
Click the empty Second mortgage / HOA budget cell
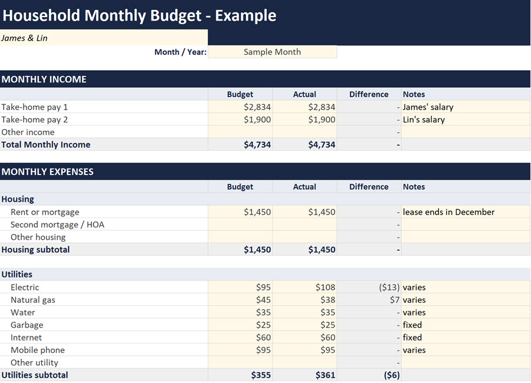[x=240, y=224]
